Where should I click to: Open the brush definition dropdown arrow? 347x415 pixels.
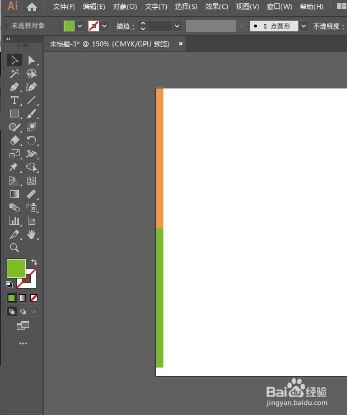(303, 26)
